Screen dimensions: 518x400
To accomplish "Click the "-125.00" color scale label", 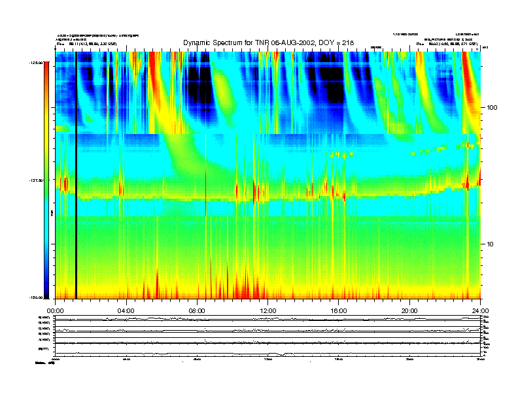I will [x=36, y=62].
